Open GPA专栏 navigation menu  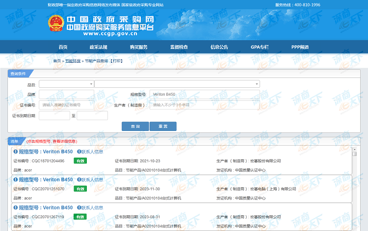[260, 47]
